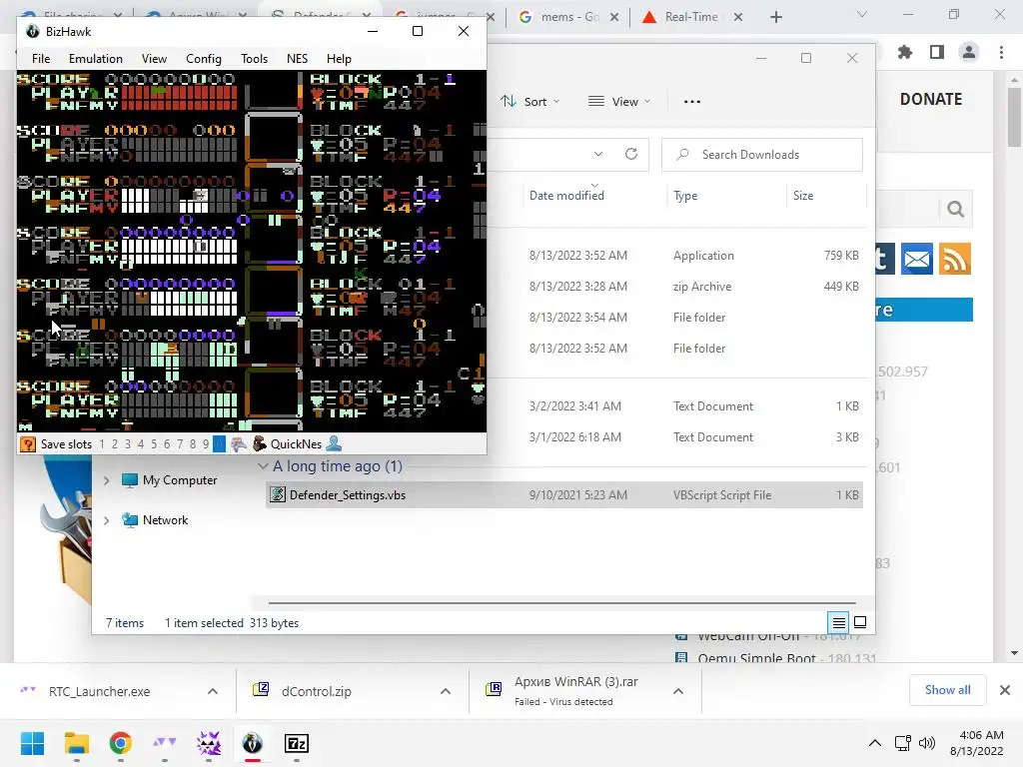Viewport: 1023px width, 767px height.
Task: Open the See more ellipsis menu in Explorer
Action: [692, 101]
